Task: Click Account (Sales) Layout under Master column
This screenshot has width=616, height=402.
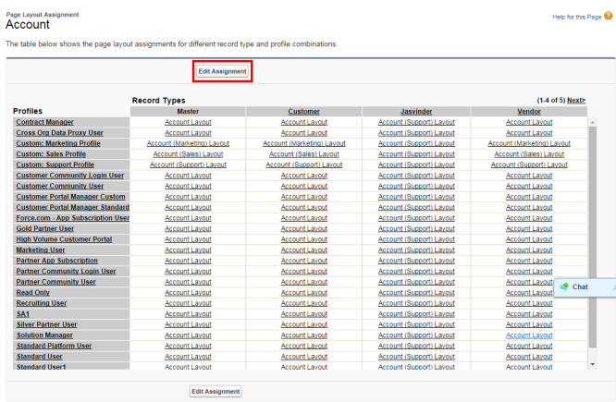Action: (x=188, y=154)
